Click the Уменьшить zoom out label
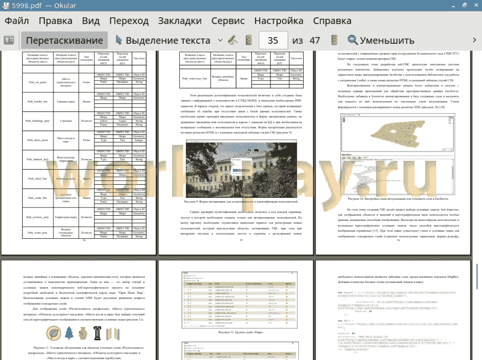Viewport: 482px width, 360px height. pyautogui.click(x=387, y=40)
